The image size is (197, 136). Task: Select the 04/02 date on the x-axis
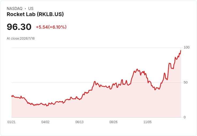(46, 122)
